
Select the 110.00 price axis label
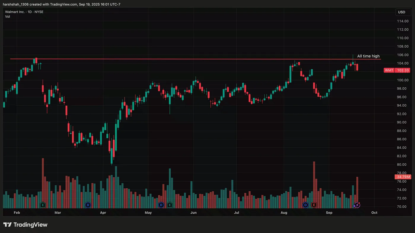403,38
